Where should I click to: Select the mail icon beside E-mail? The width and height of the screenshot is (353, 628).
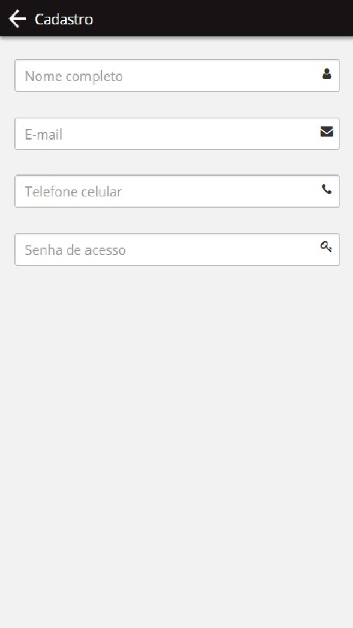click(x=327, y=131)
